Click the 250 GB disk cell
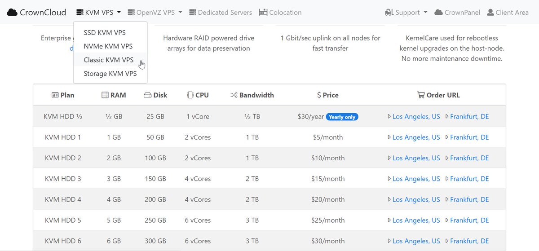This screenshot has width=539, height=251. (155, 220)
